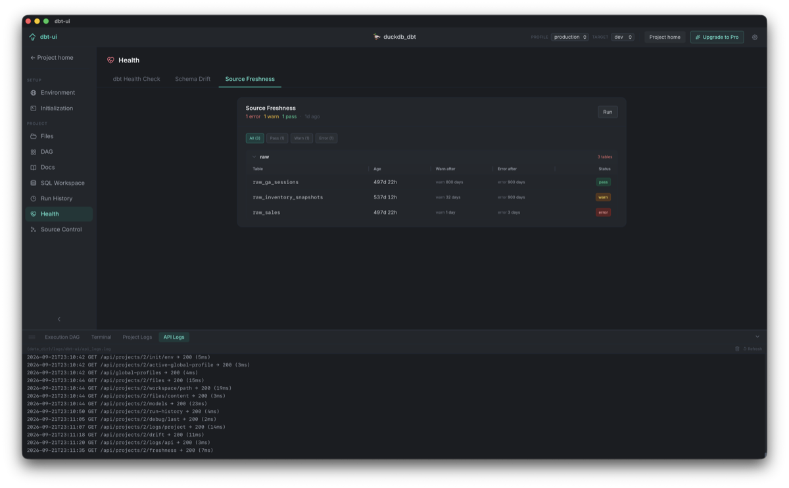
Task: Click the dbt-ui logo icon
Action: tap(32, 37)
